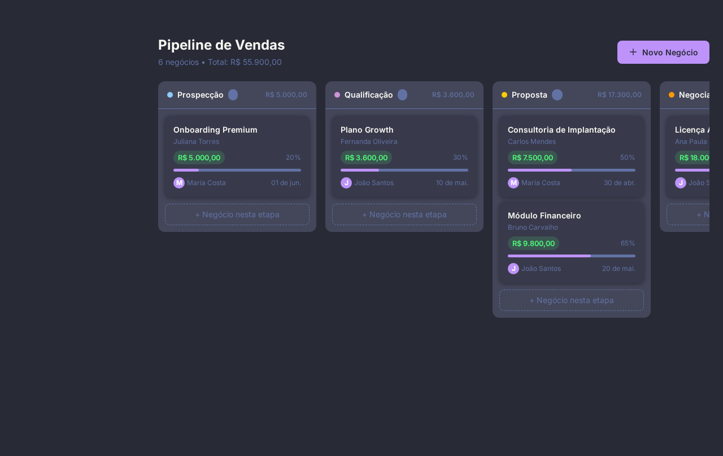Image resolution: width=723 pixels, height=456 pixels.
Task: Click the pink status dot beside Qualificação
Action: tap(337, 95)
